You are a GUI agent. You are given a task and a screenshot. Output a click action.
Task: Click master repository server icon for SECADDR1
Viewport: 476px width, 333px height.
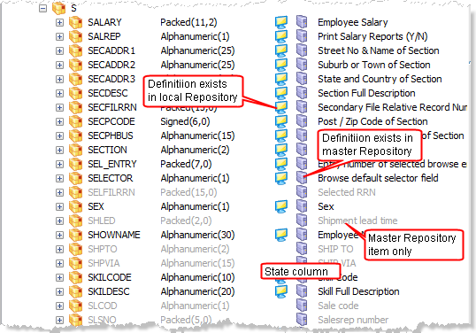[x=302, y=50]
